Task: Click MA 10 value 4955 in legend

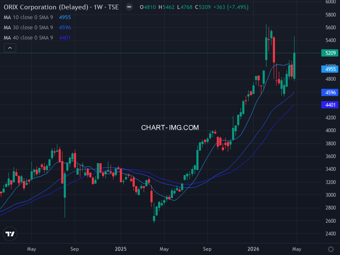Action: (x=65, y=17)
